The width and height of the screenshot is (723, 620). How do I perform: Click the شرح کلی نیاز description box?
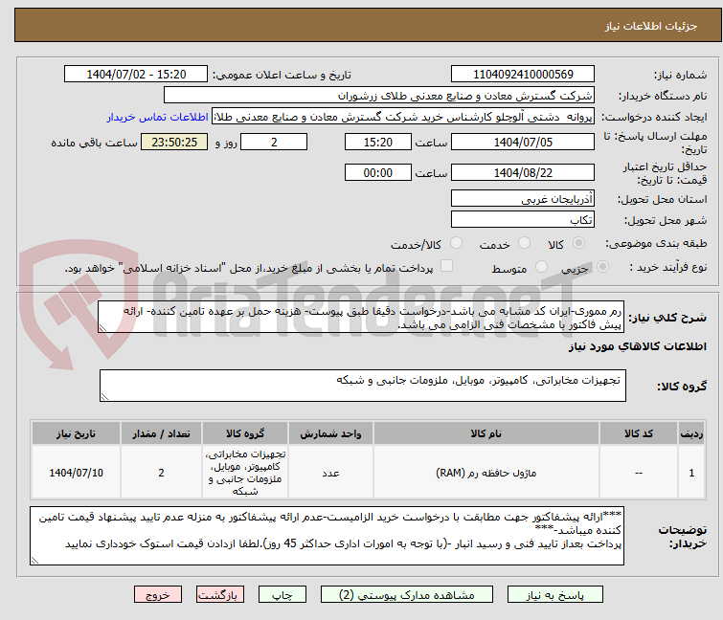point(361,317)
